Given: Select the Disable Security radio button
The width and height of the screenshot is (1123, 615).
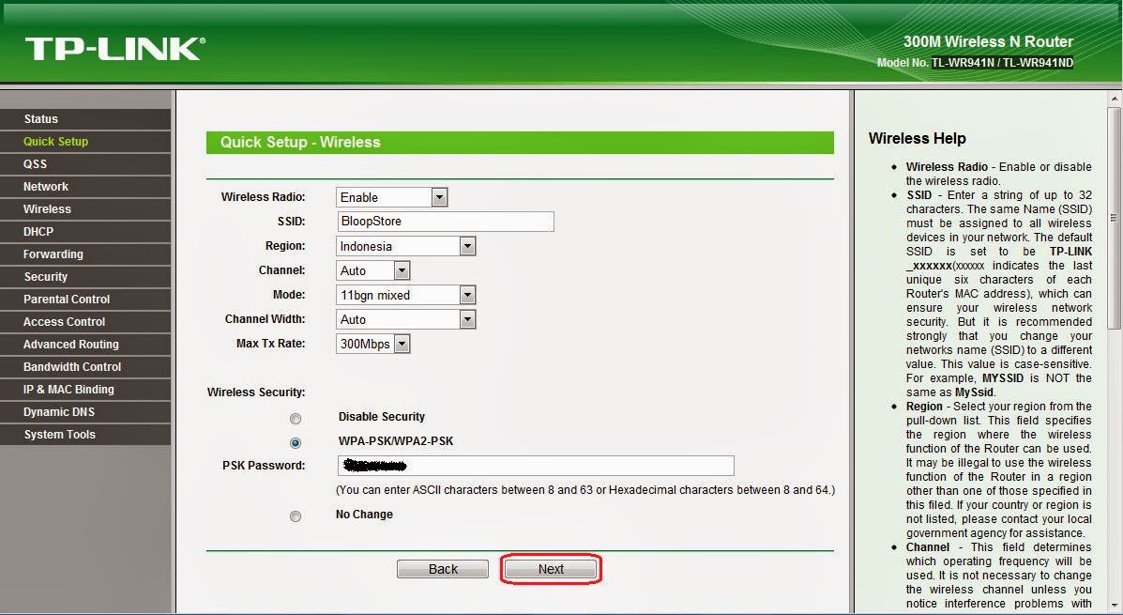Looking at the screenshot, I should (296, 418).
